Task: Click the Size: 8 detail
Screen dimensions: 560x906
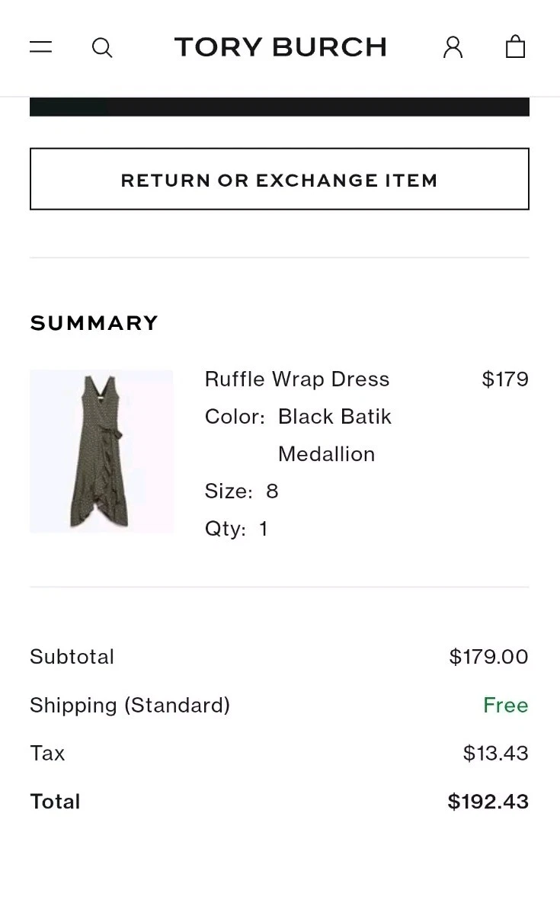Action: pos(242,491)
